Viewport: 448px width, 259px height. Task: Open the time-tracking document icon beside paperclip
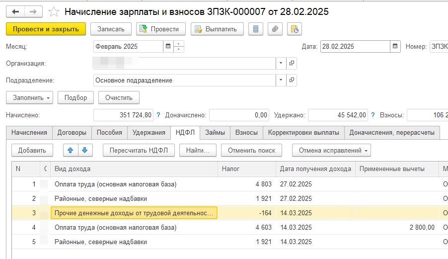point(295,29)
